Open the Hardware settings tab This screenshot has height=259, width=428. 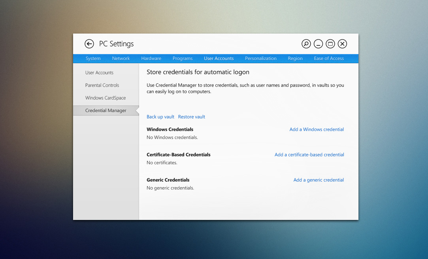[x=151, y=58]
